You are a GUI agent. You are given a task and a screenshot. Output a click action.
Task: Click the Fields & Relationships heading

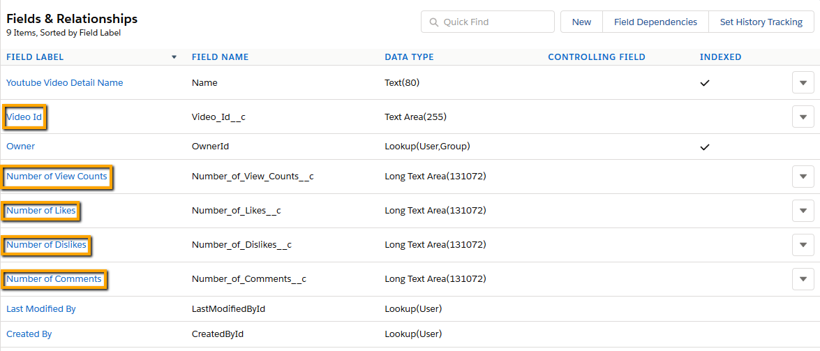[72, 20]
